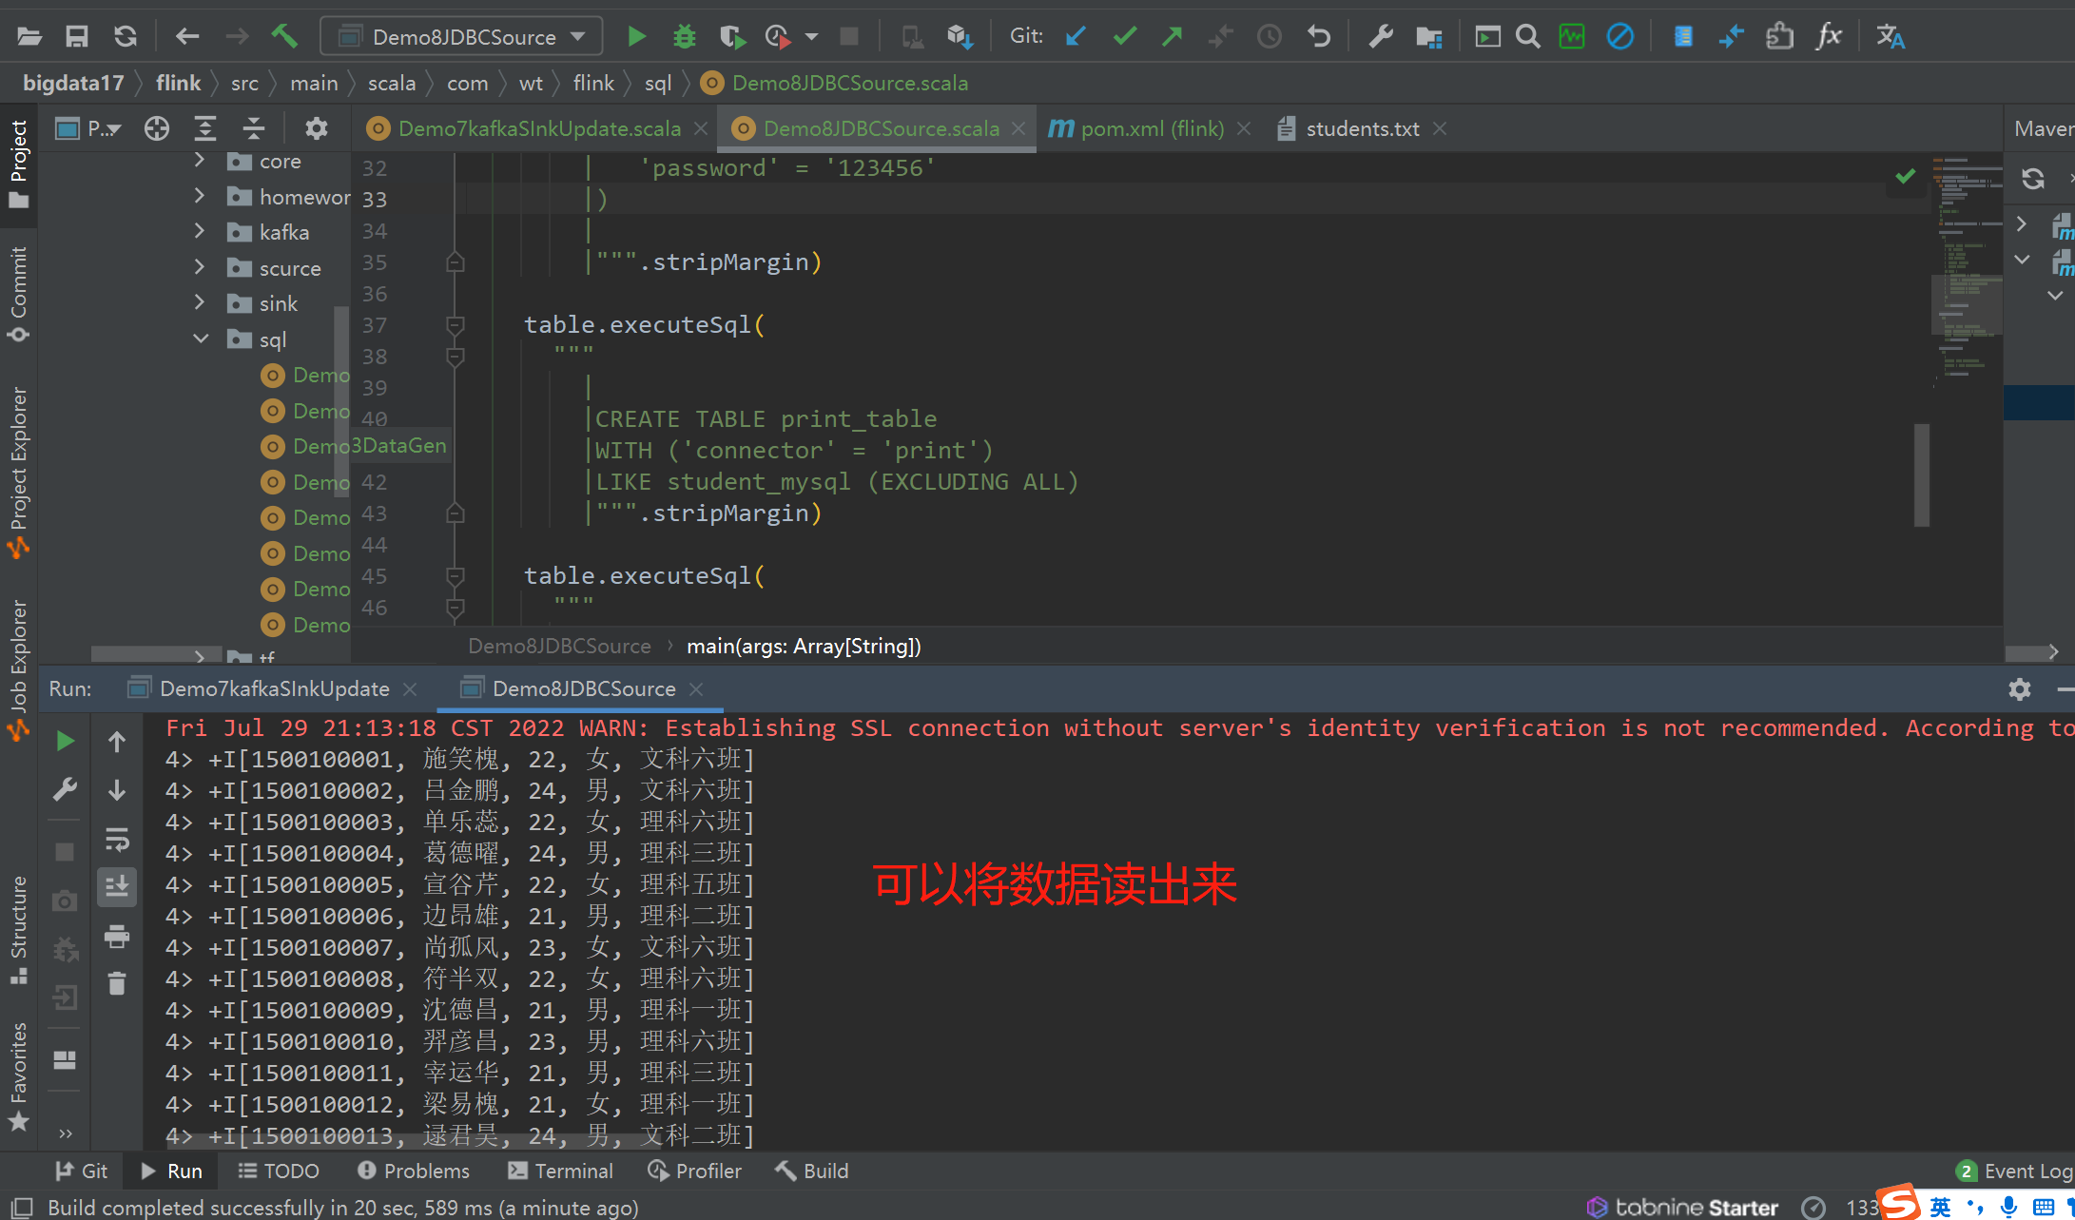The image size is (2075, 1220).
Task: Click the translate icon in toolbar
Action: (x=1889, y=37)
